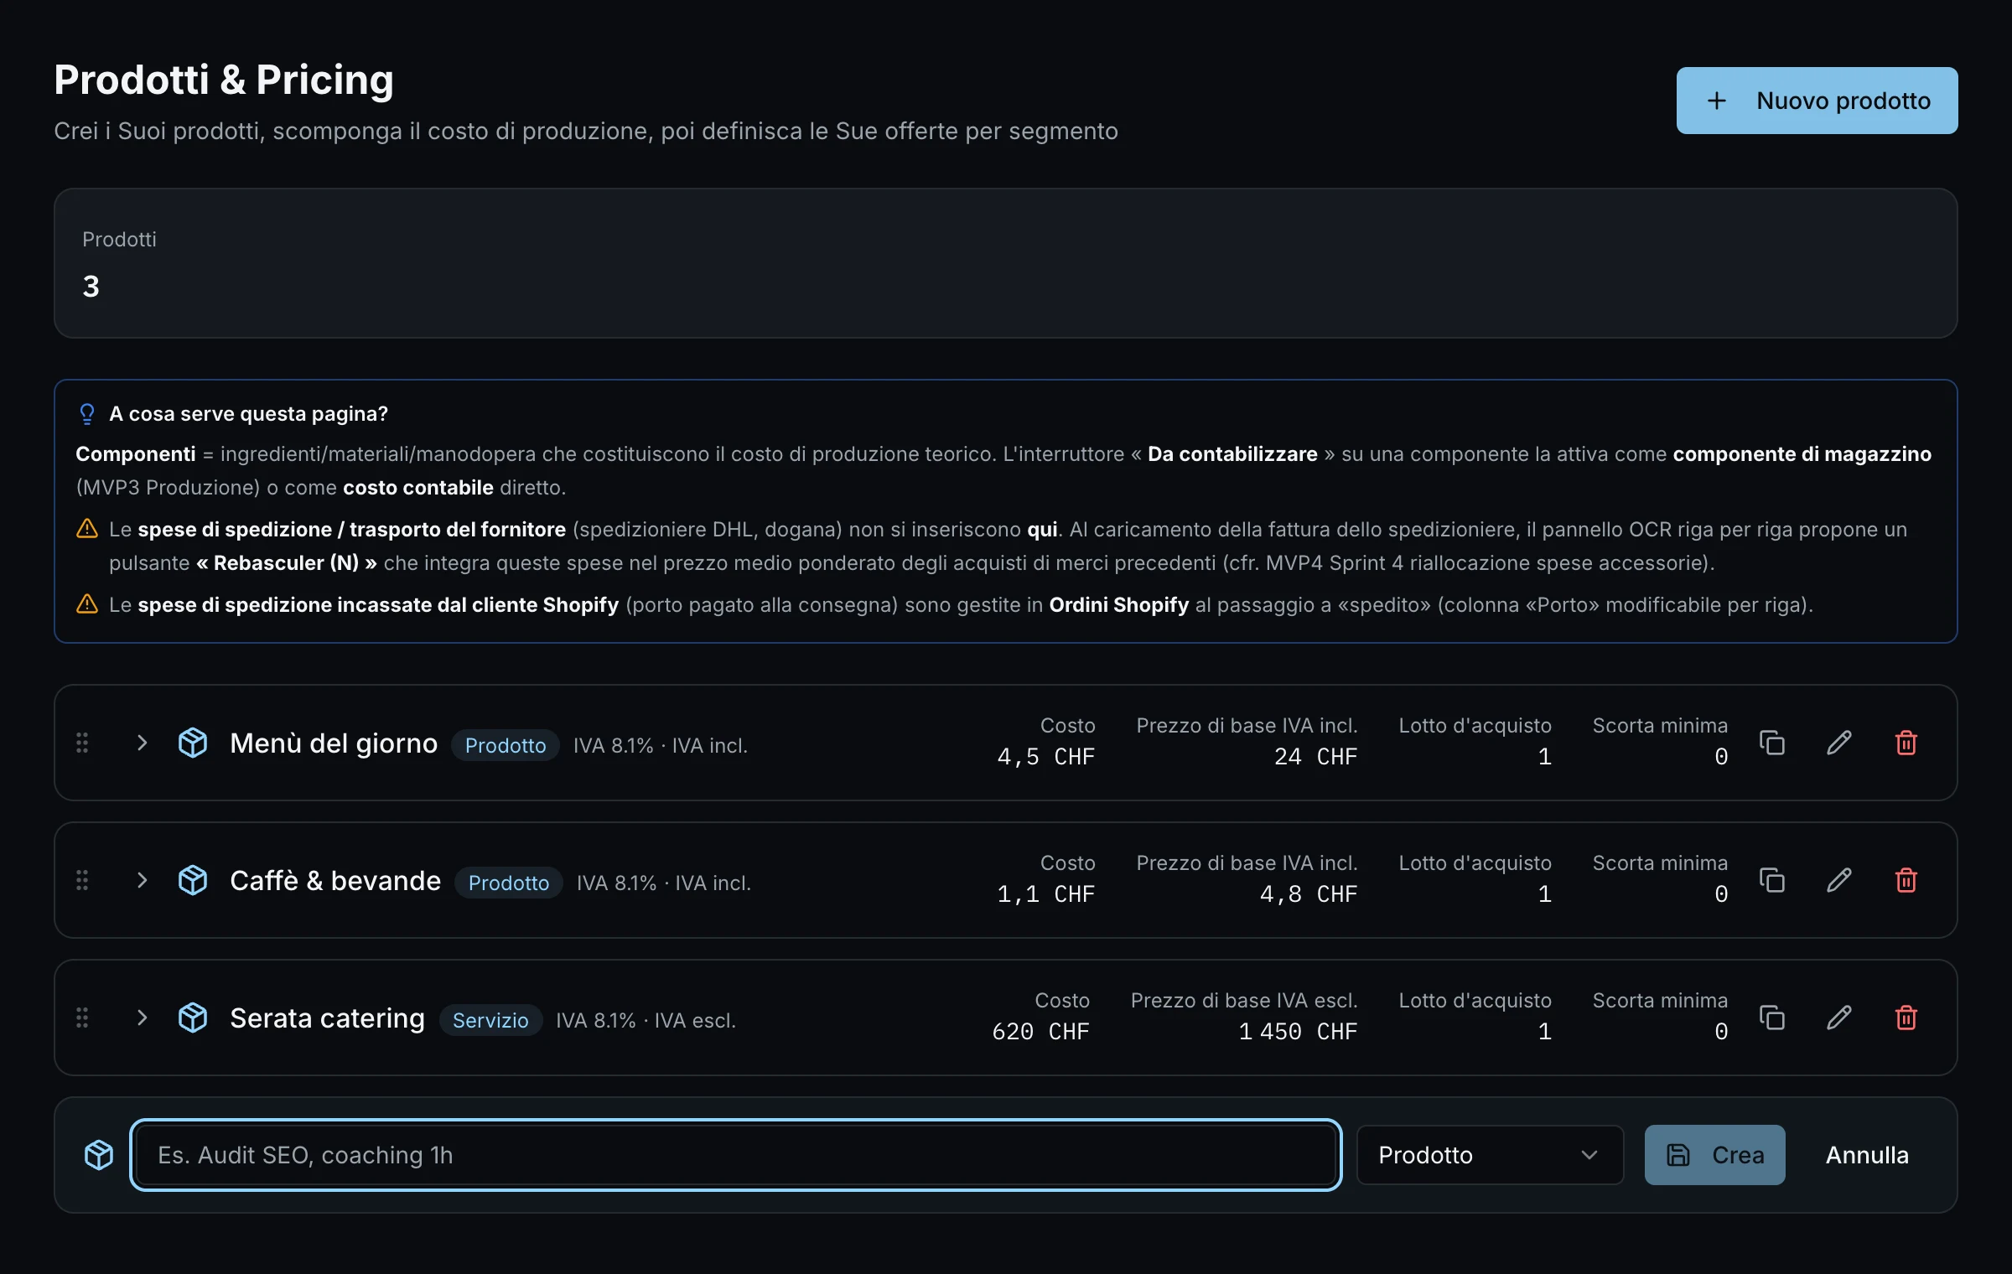Click the 24 CHF base price value
This screenshot has width=2012, height=1274.
(1315, 757)
